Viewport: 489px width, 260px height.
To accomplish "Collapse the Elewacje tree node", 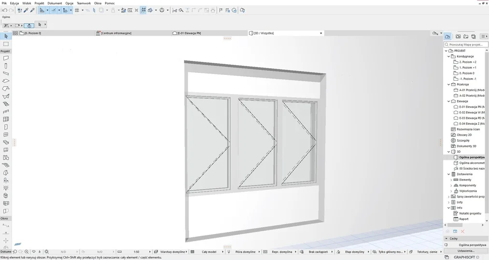I will click(x=449, y=101).
